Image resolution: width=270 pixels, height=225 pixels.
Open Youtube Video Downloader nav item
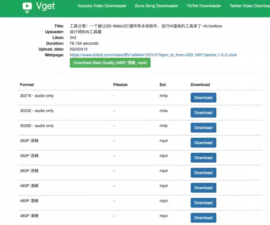[x=102, y=6]
